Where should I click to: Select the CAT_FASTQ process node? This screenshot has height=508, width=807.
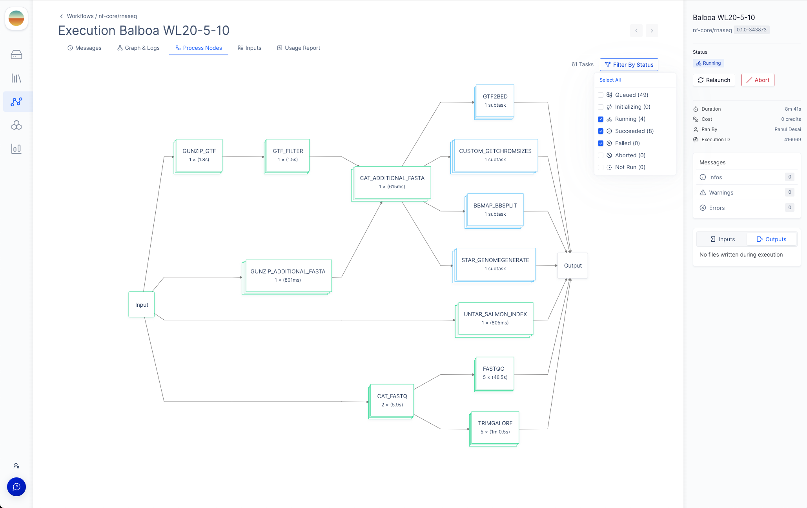click(391, 402)
